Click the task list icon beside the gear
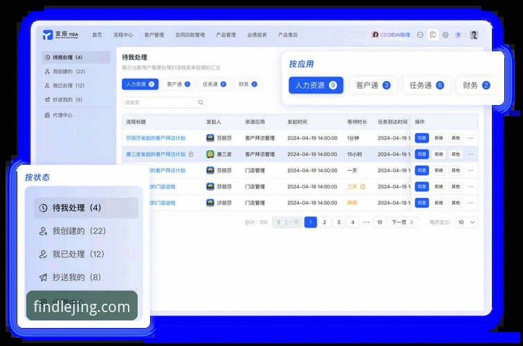 pos(433,35)
